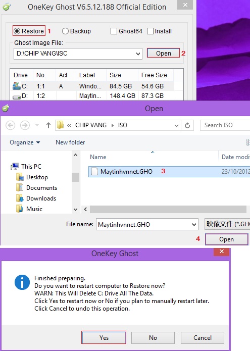The width and height of the screenshot is (250, 351).
Task: Click Open in the file dialog
Action: pos(226,239)
